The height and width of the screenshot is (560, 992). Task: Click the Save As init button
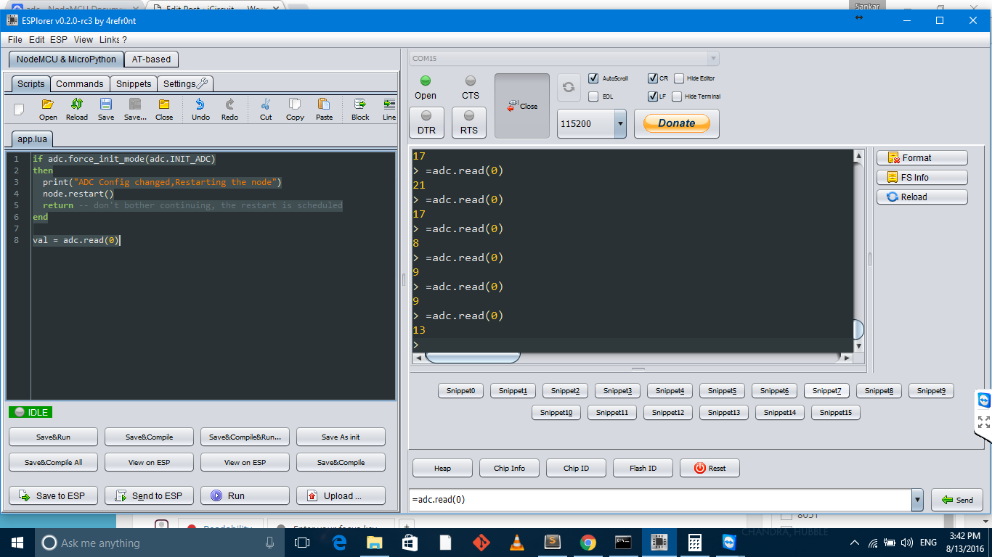[341, 437]
